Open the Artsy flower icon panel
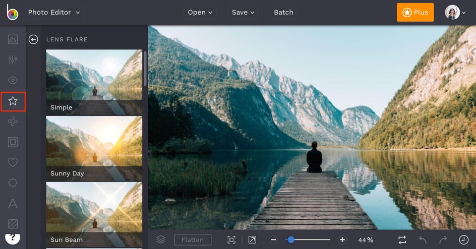 point(13,121)
